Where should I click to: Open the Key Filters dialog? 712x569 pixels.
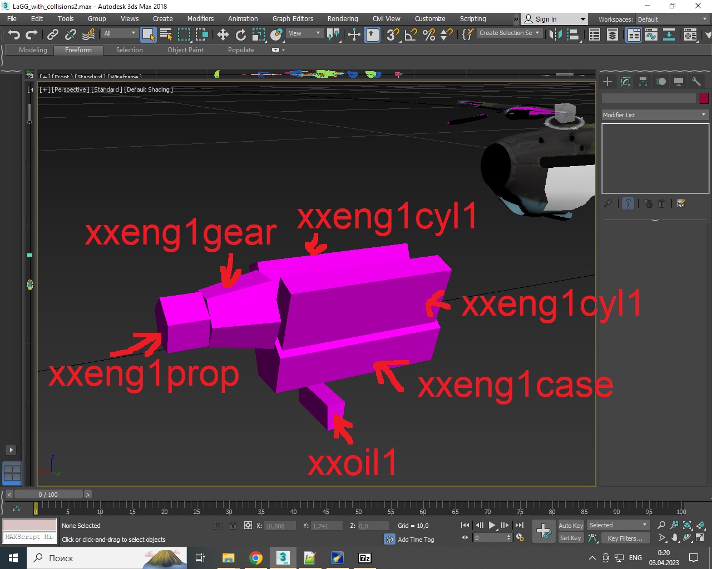(625, 538)
